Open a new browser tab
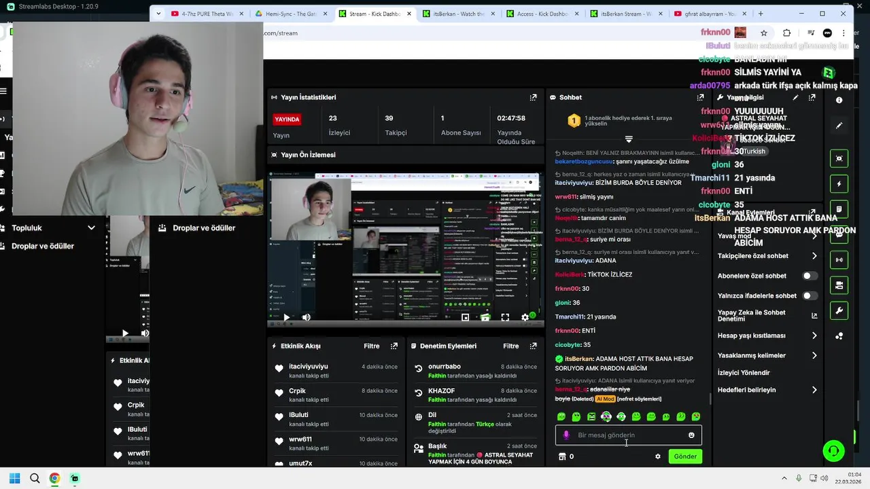The image size is (870, 489). pyautogui.click(x=761, y=14)
